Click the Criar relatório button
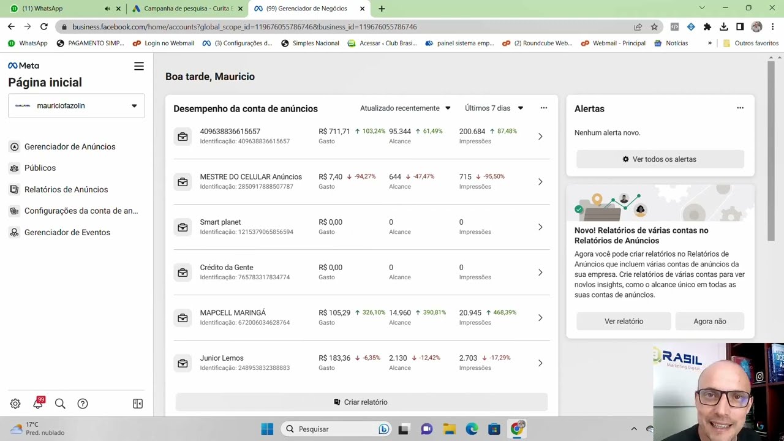 [361, 402]
